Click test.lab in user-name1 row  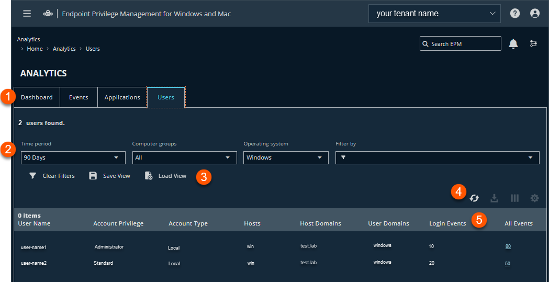pyautogui.click(x=308, y=246)
